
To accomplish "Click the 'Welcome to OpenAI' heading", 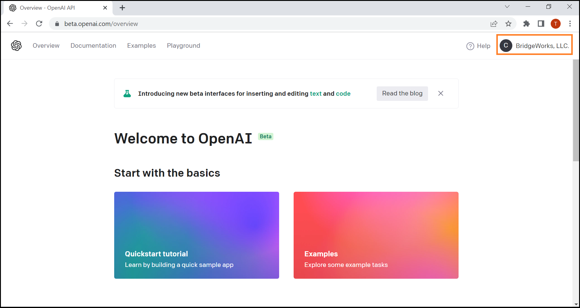I will tap(183, 139).
